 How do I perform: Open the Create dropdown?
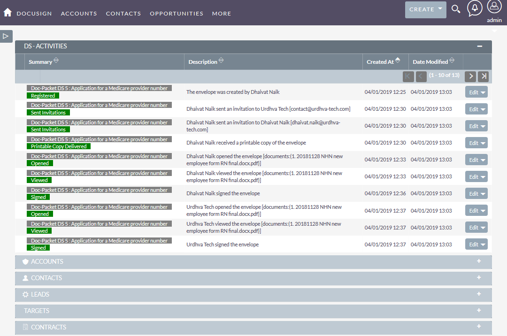click(x=425, y=10)
